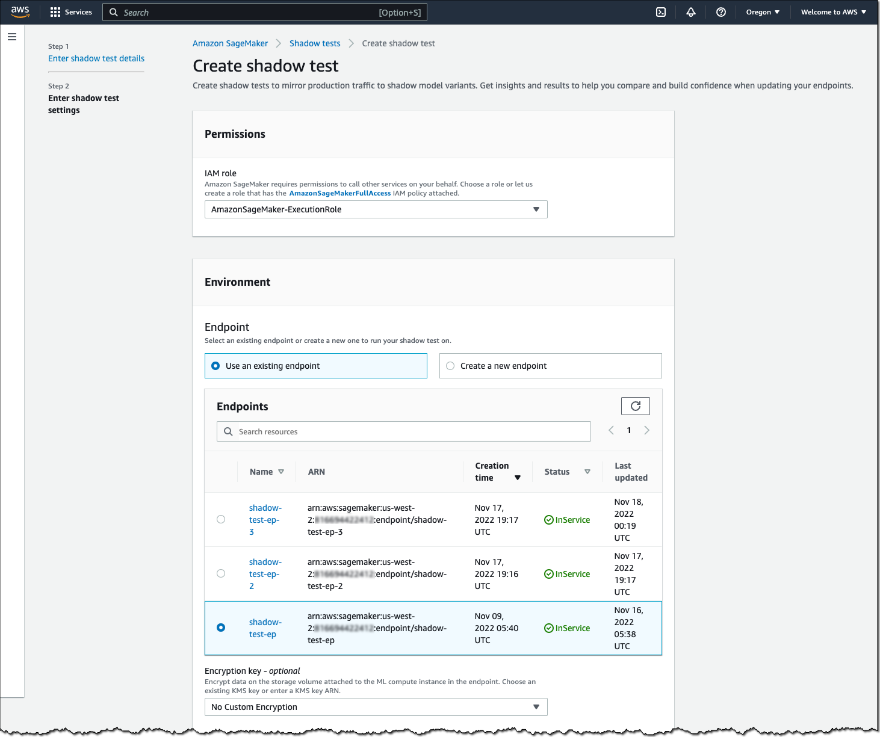Open the Oregon region selector
The height and width of the screenshot is (737, 880).
[x=763, y=12]
